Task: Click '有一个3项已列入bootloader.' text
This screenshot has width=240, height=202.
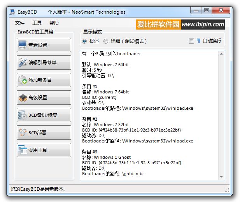Action: click(112, 54)
